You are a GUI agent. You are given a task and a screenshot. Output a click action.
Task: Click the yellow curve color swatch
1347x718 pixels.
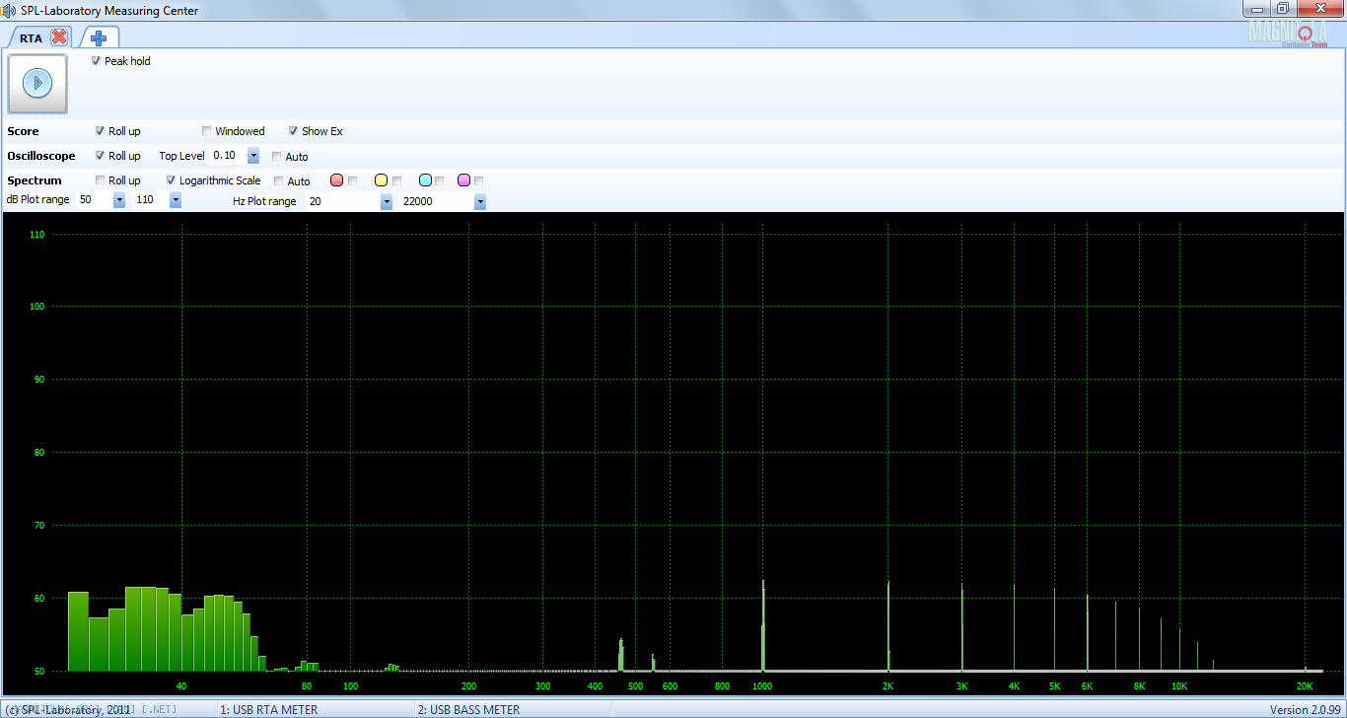tap(381, 180)
